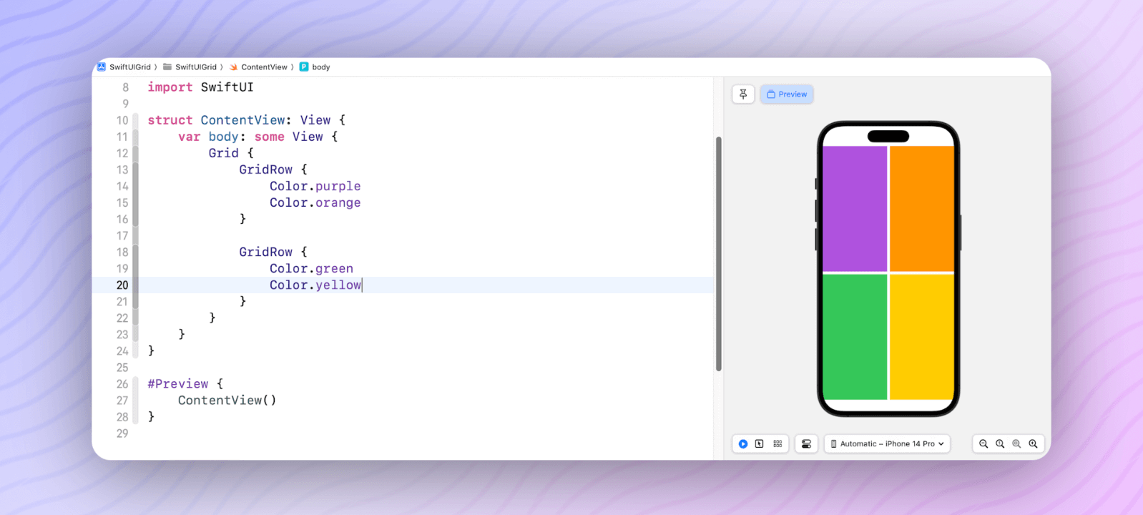Screen dimensions: 1143x515
Task: Open Device Settings toggles button
Action: click(x=806, y=444)
